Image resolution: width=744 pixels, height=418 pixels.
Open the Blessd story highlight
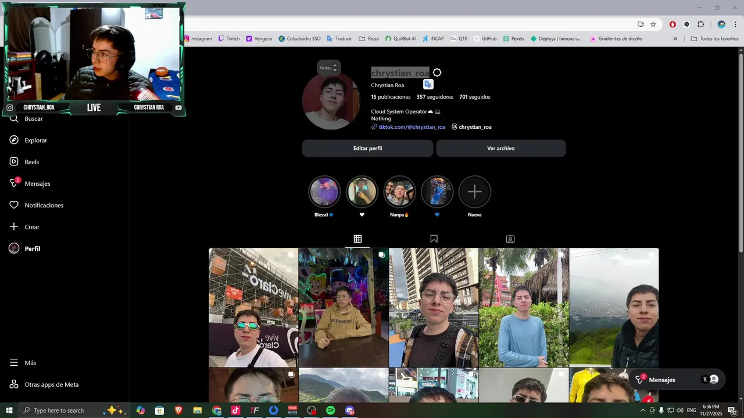324,192
